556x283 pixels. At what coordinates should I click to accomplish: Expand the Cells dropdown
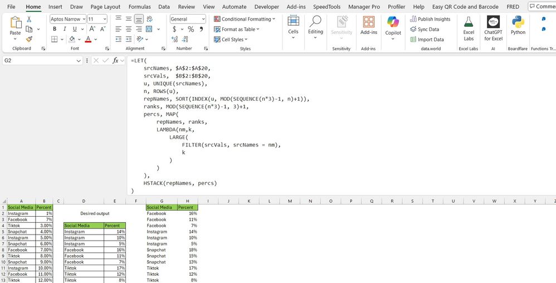[293, 37]
